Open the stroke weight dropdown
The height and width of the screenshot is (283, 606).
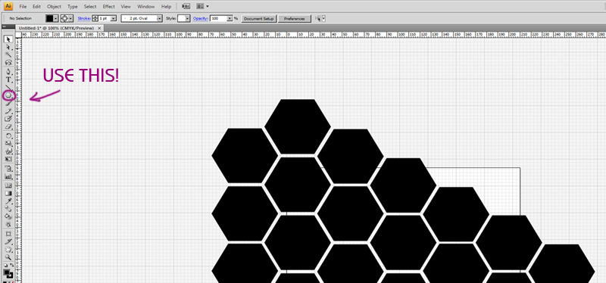[x=113, y=18]
